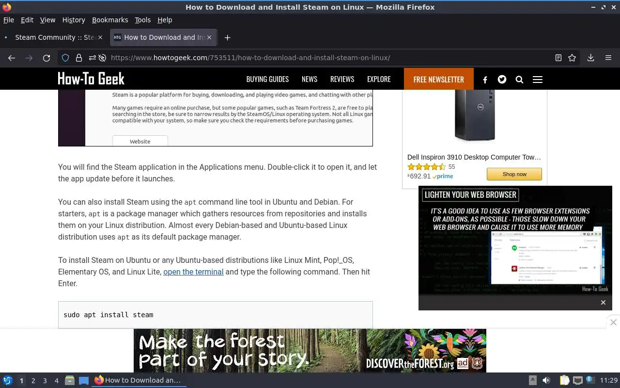Visit How-To Geek Twitter page
620x388 pixels.
pyautogui.click(x=502, y=79)
